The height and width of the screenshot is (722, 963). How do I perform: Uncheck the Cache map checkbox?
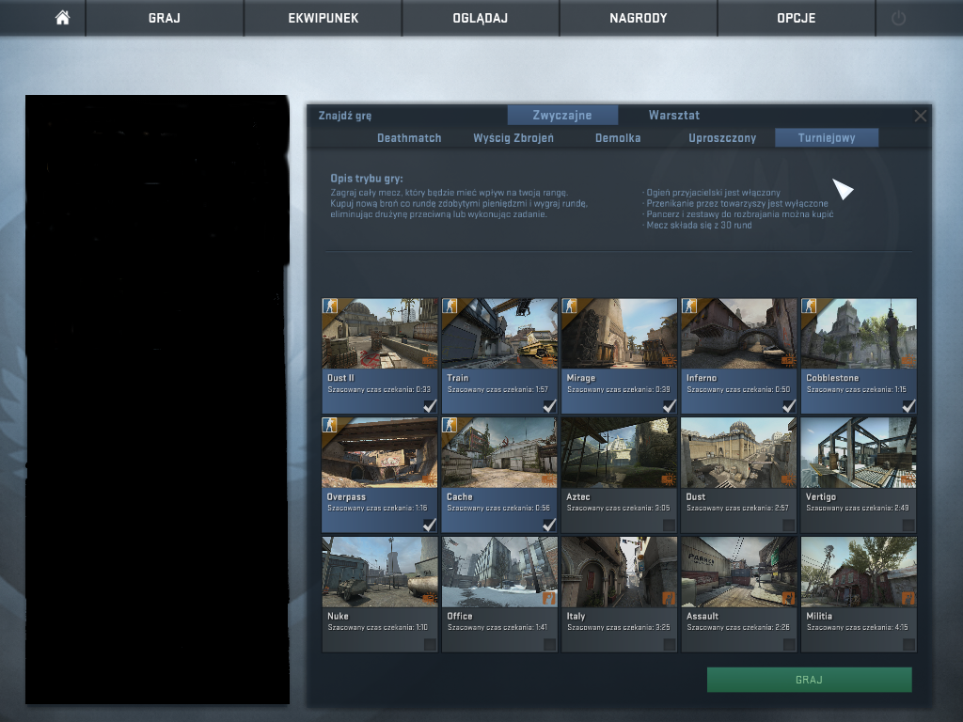pyautogui.click(x=549, y=525)
